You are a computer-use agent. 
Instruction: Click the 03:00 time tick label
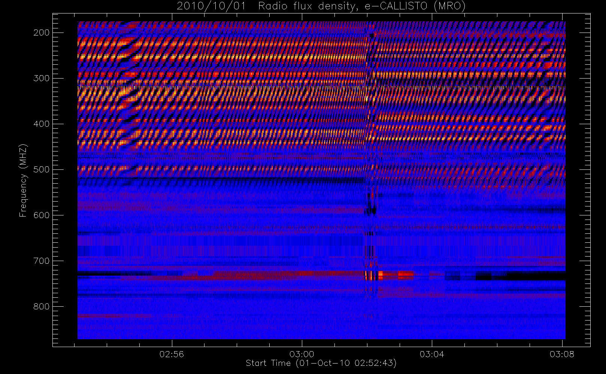point(302,354)
